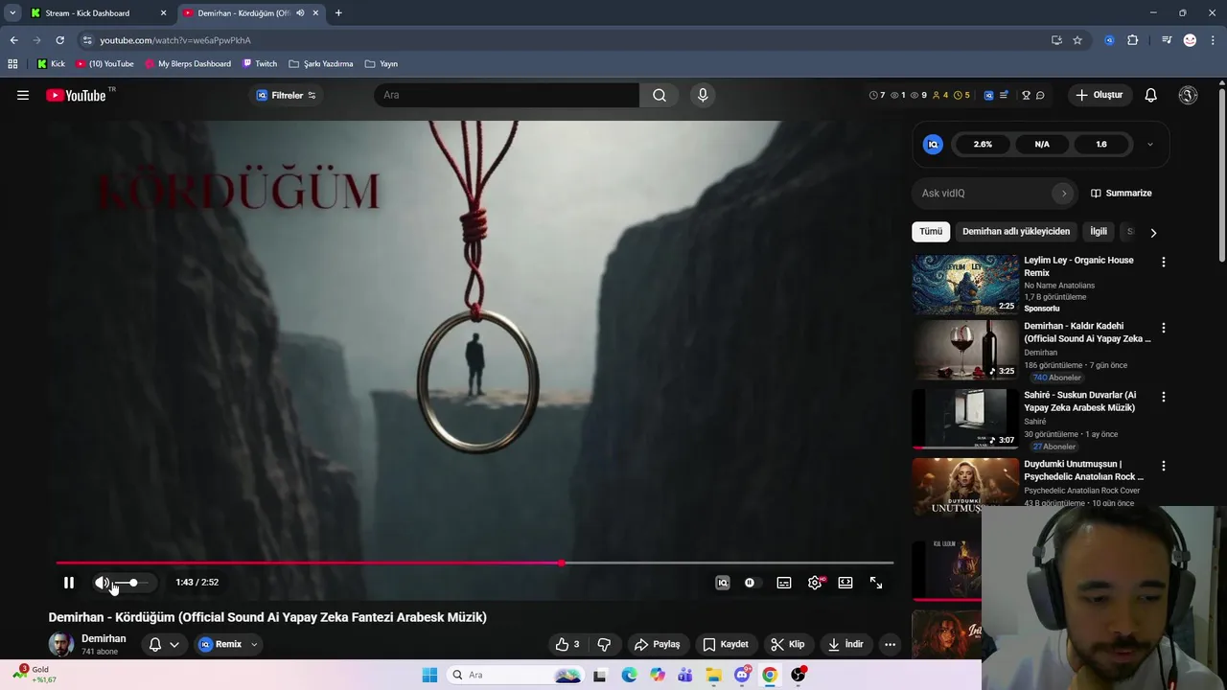Image resolution: width=1227 pixels, height=690 pixels.
Task: Toggle channel notification bell for Demirhan
Action: [155, 644]
